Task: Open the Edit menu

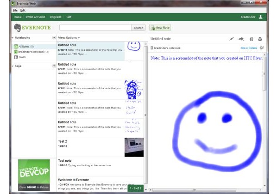Action: 23,10
